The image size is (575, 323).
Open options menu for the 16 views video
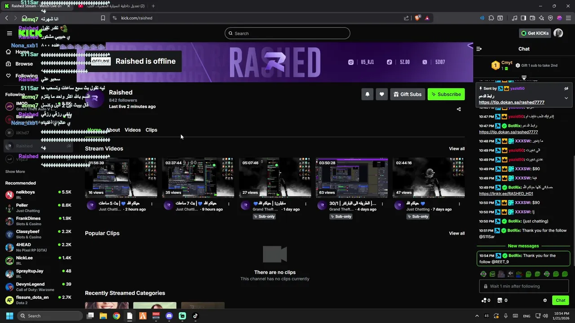click(152, 204)
